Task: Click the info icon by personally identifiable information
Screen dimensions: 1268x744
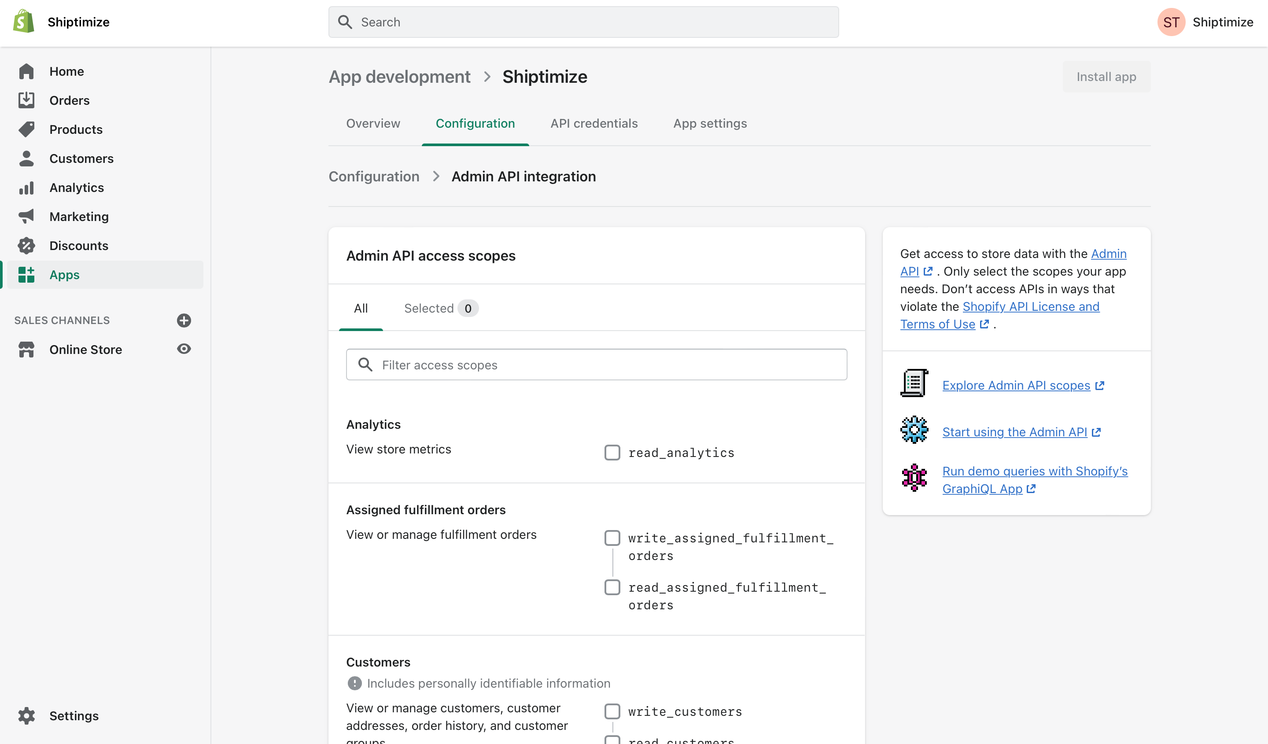Action: tap(355, 683)
